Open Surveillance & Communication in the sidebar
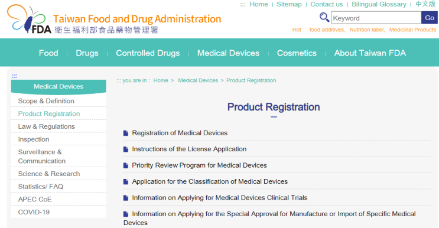439x228 pixels. click(x=42, y=157)
